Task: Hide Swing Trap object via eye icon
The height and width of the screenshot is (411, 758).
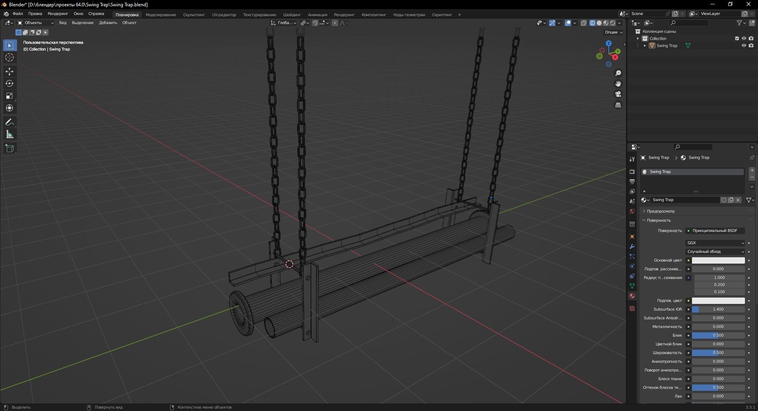Action: coord(744,45)
